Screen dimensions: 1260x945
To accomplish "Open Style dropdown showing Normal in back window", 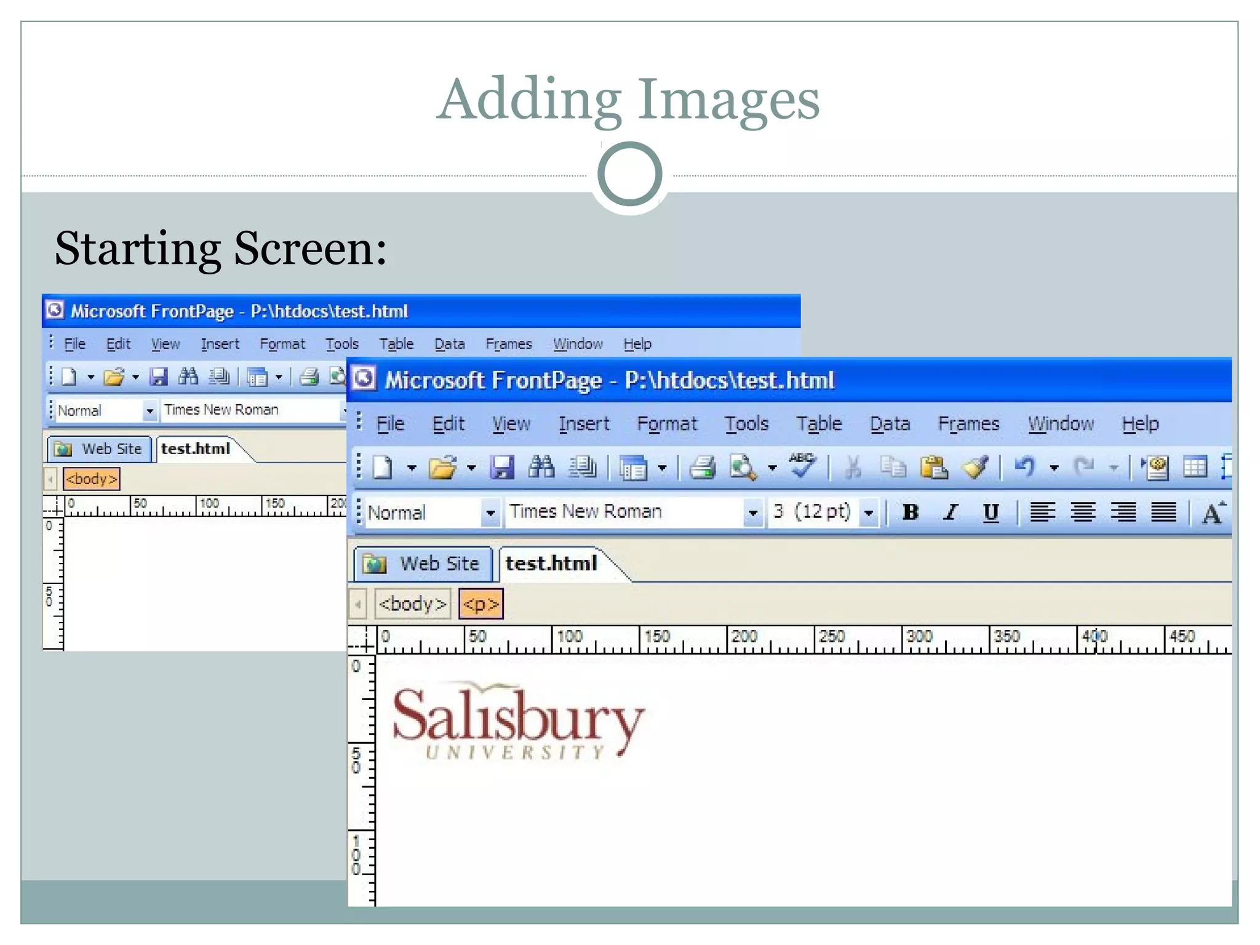I will click(150, 410).
